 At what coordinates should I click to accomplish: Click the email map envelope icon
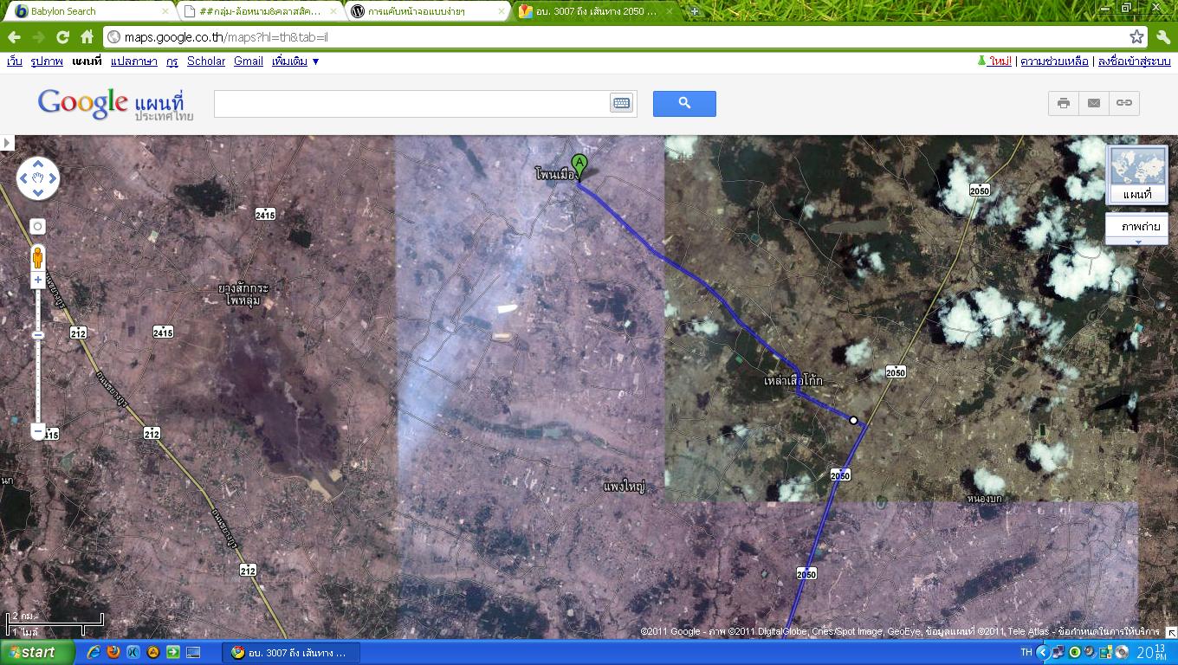1094,103
